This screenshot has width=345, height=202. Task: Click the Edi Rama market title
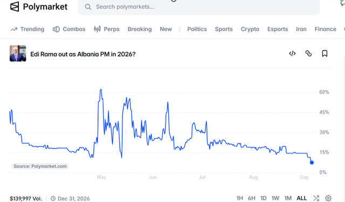83,54
